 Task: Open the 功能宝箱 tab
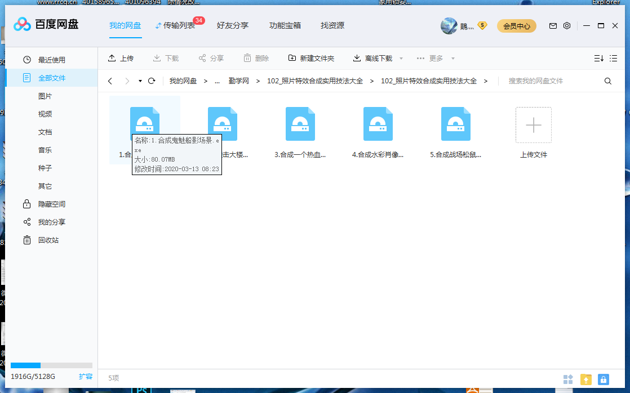click(285, 25)
